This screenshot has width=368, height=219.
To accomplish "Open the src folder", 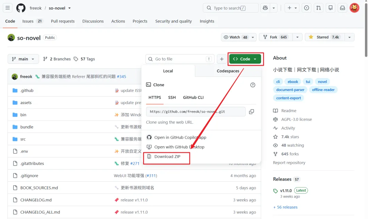I will tap(23, 139).
